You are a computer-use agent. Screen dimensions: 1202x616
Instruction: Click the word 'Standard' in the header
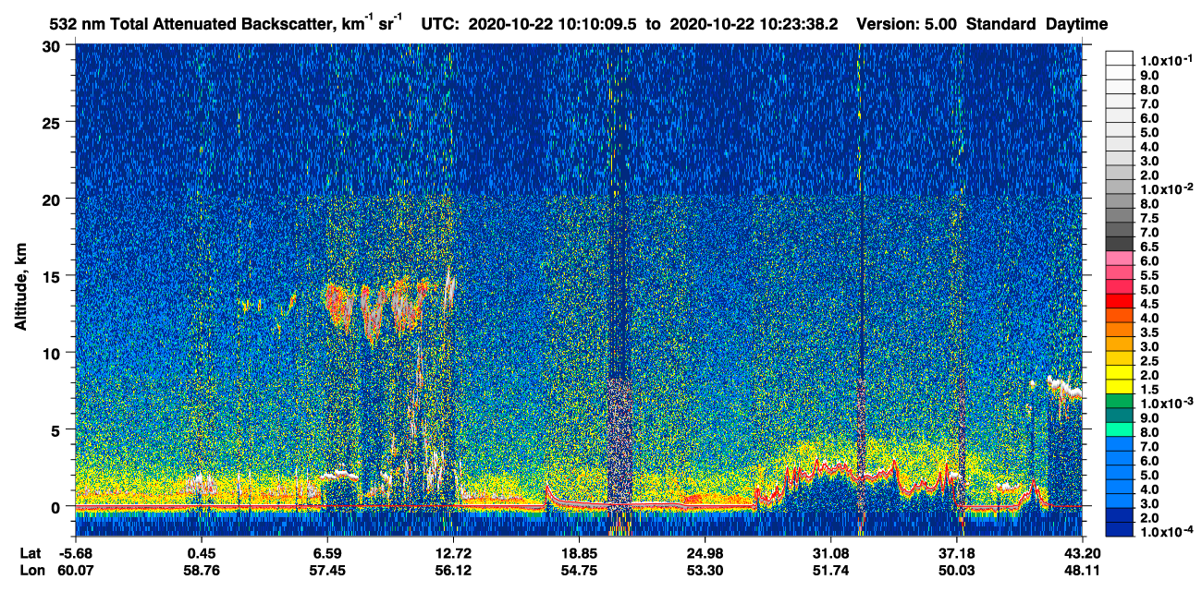pyautogui.click(x=1002, y=25)
